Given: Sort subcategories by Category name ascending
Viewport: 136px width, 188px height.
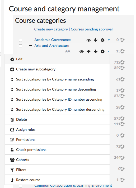Looking at the screenshot, I should (57, 79).
